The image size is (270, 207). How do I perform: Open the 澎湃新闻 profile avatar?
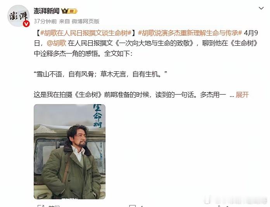point(18,16)
